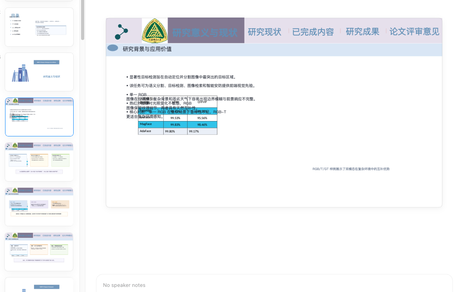Open the thumbnail with blue, purple, orange filled boxes
The width and height of the screenshot is (463, 292).
pos(39,207)
